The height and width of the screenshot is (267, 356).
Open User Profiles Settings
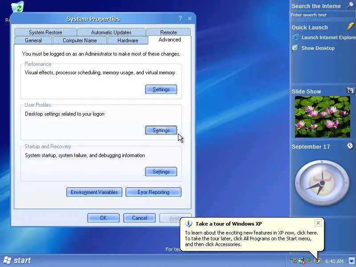161,130
